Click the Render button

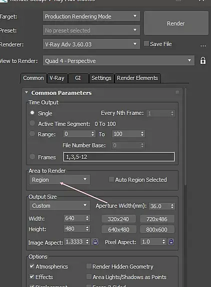tap(176, 23)
